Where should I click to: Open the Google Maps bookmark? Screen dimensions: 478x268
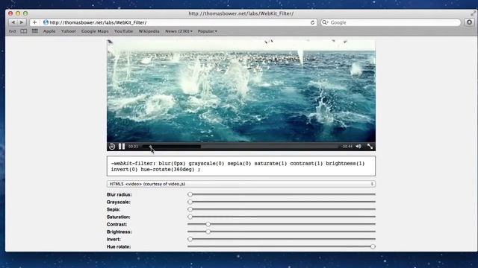click(95, 31)
